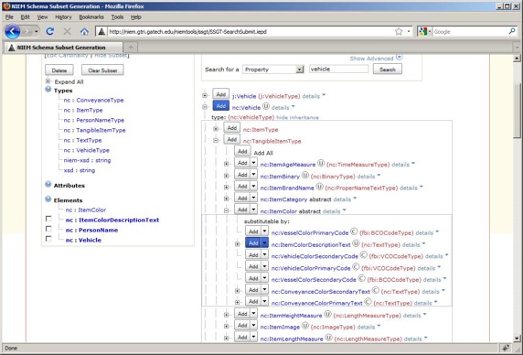The width and height of the screenshot is (523, 355).
Task: Expand the nc:ItemType node
Action: click(x=216, y=129)
